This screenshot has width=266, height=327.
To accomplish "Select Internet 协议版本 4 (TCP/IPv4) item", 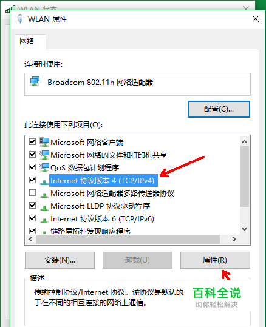I will coord(102,180).
